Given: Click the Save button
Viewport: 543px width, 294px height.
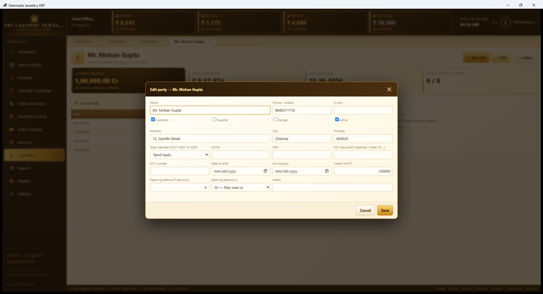Looking at the screenshot, I should tap(385, 210).
